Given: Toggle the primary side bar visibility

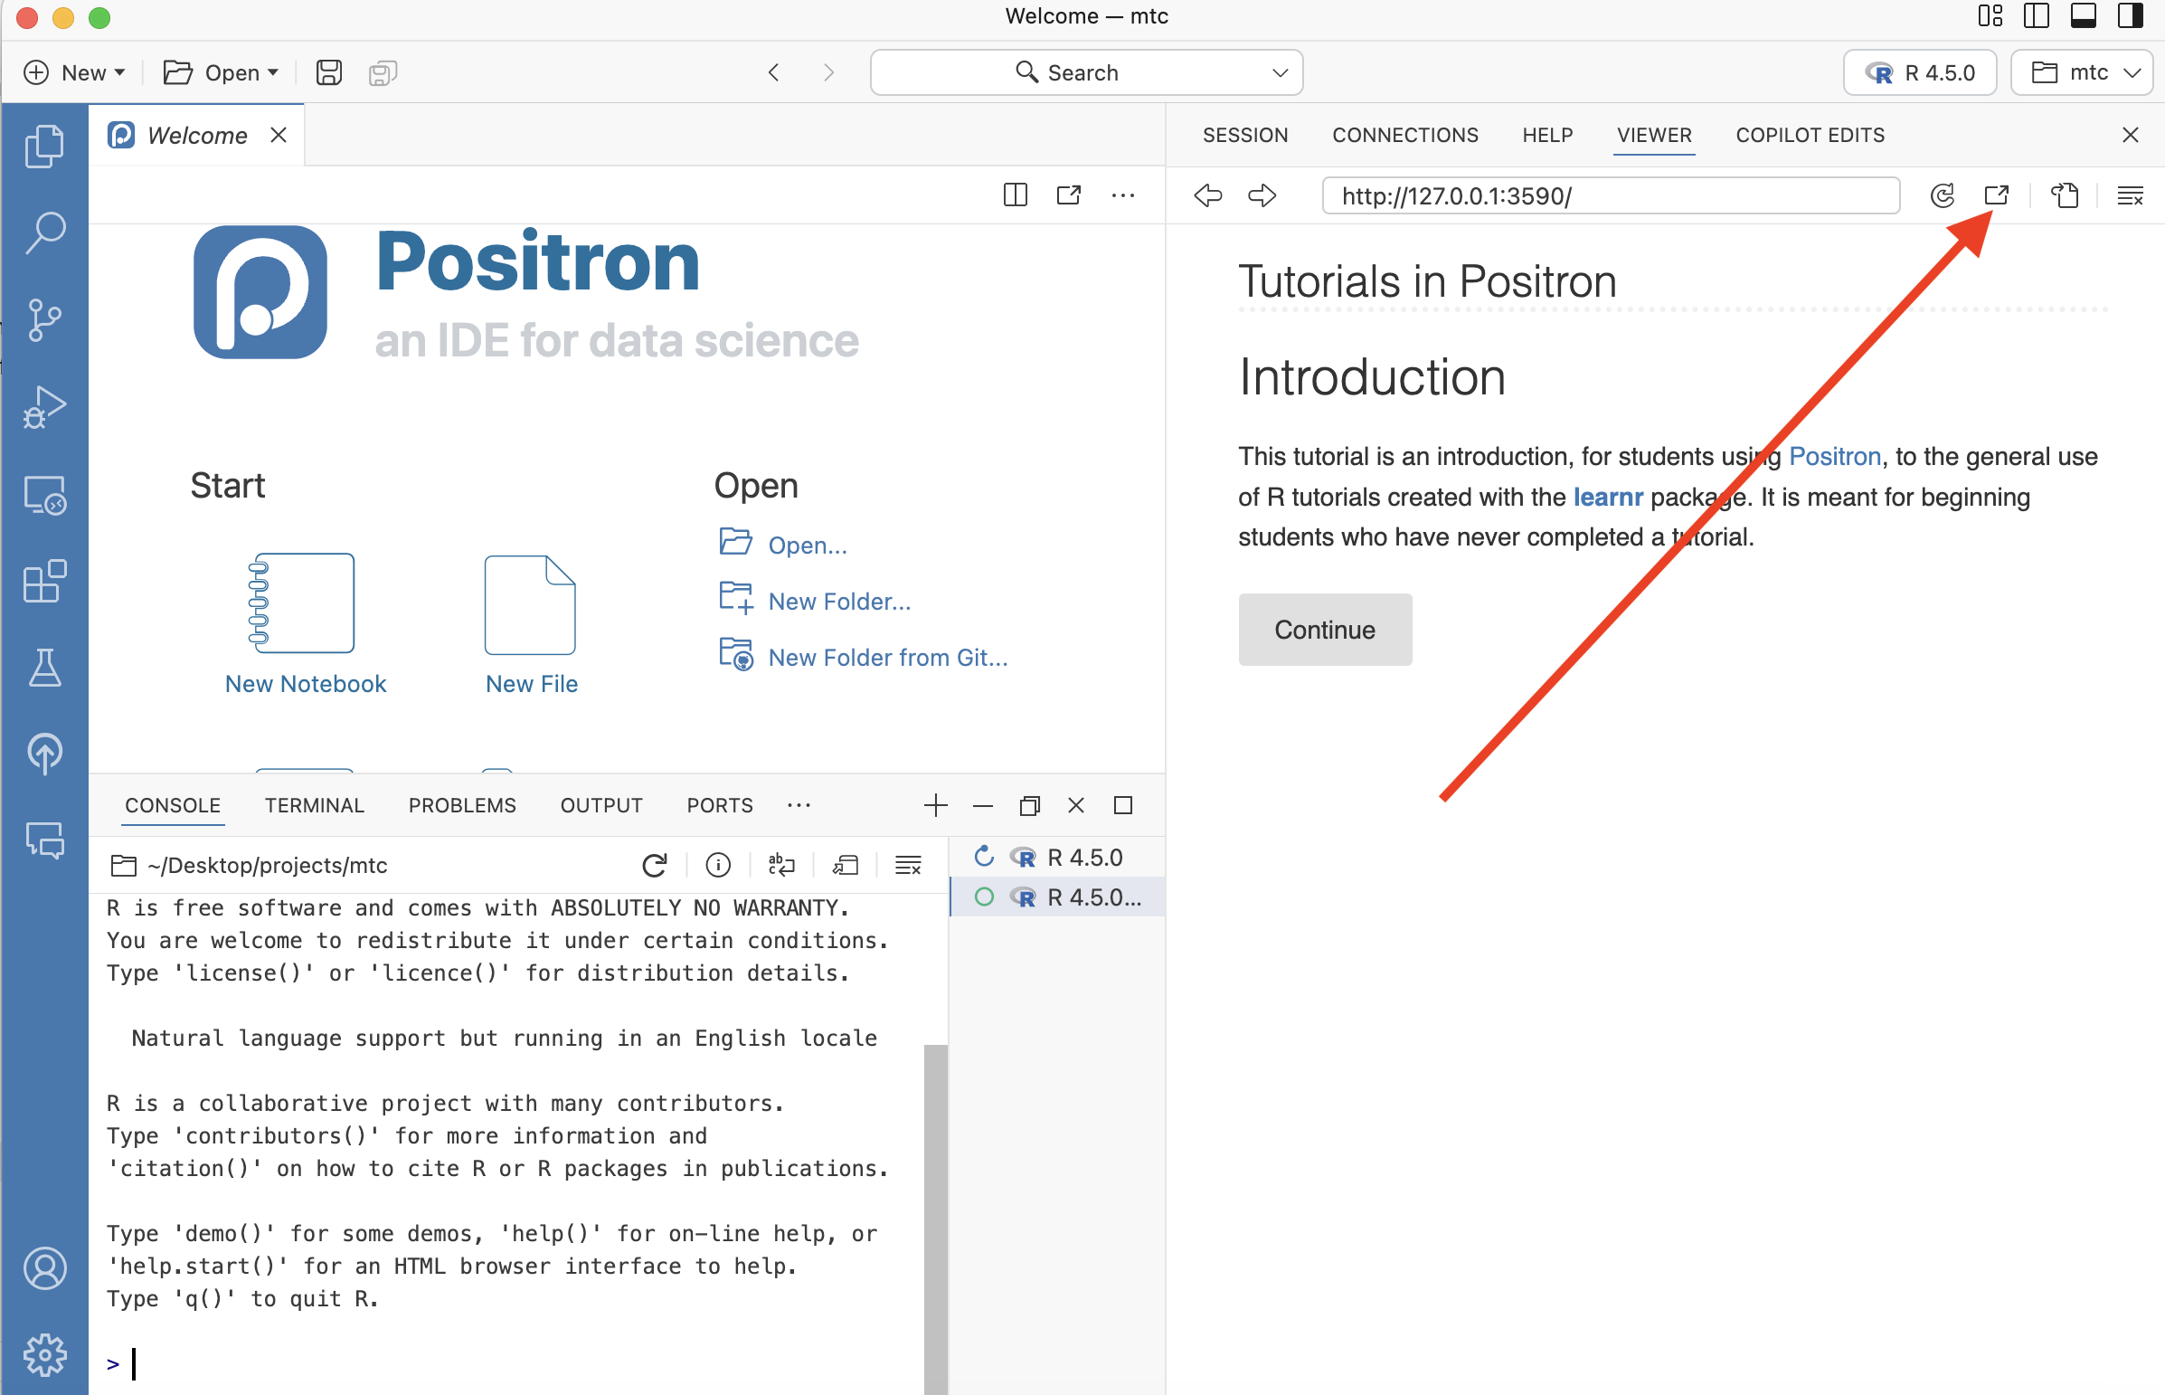Looking at the screenshot, I should click(x=2037, y=16).
